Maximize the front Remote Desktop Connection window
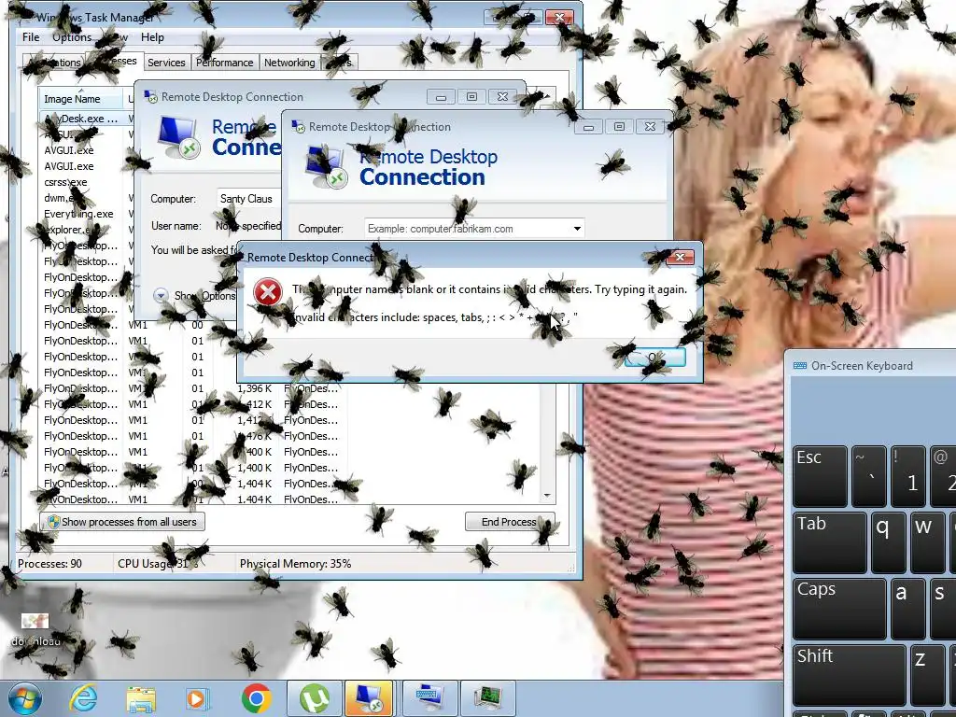The height and width of the screenshot is (717, 956). click(619, 127)
